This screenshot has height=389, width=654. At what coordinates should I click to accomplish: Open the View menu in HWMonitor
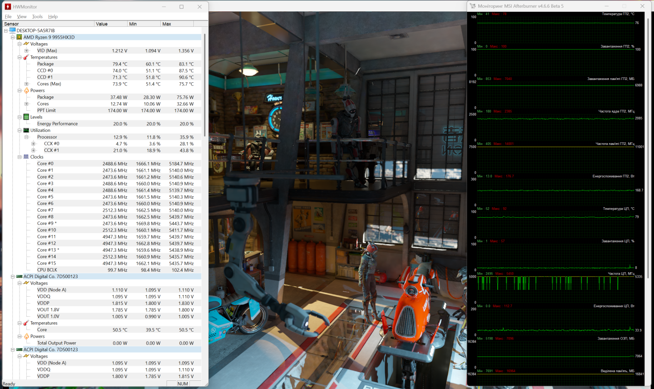click(22, 16)
